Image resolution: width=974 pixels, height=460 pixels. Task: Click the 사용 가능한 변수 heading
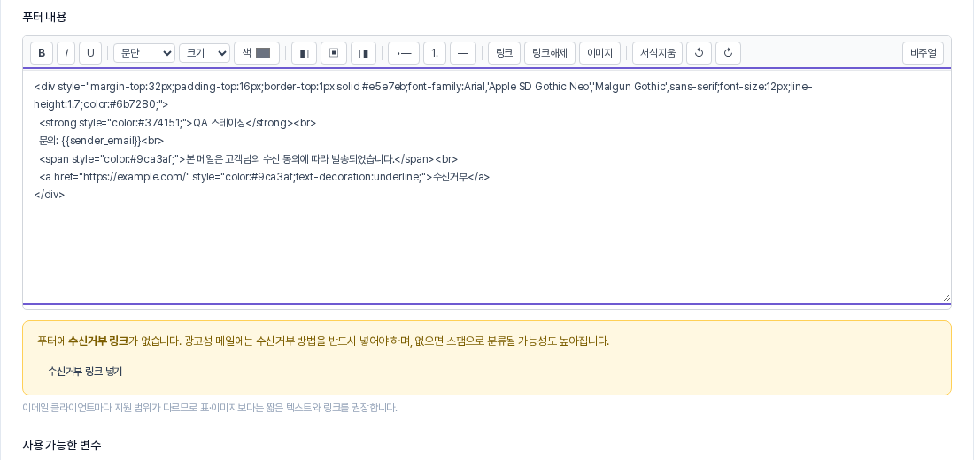click(61, 444)
